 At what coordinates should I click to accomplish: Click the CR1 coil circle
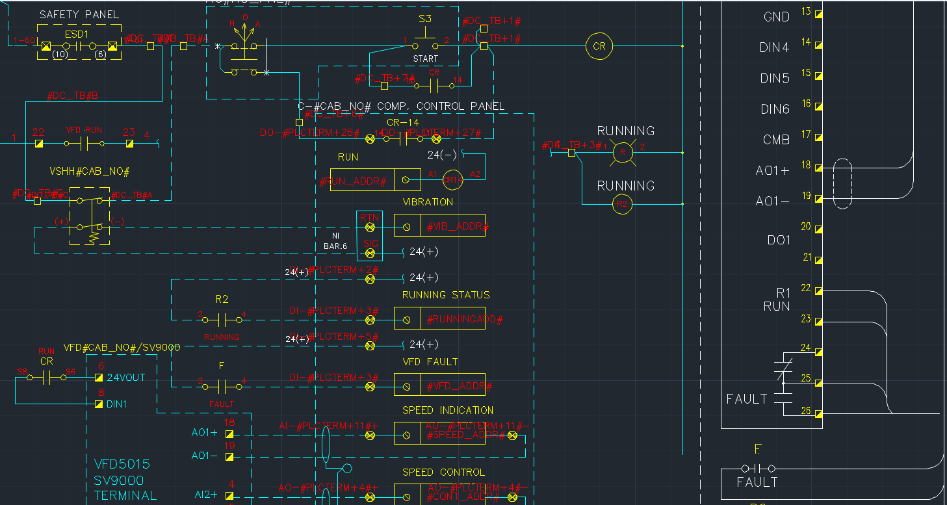click(452, 179)
